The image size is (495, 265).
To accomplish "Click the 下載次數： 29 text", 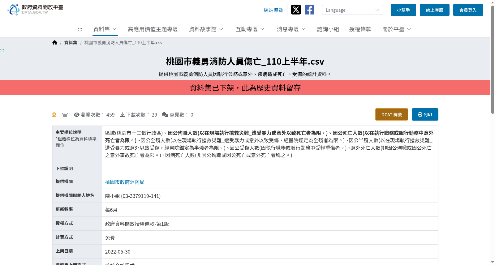I will coord(142,115).
